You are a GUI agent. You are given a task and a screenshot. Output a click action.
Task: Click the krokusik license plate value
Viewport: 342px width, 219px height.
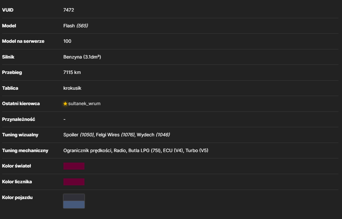point(72,88)
